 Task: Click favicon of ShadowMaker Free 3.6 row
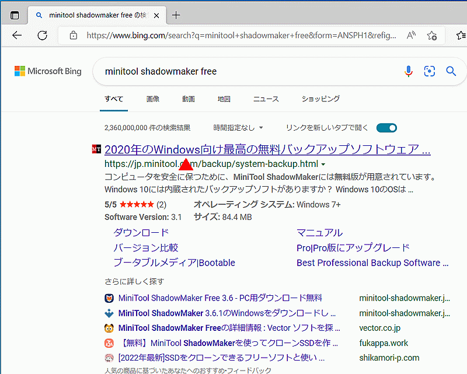109,298
